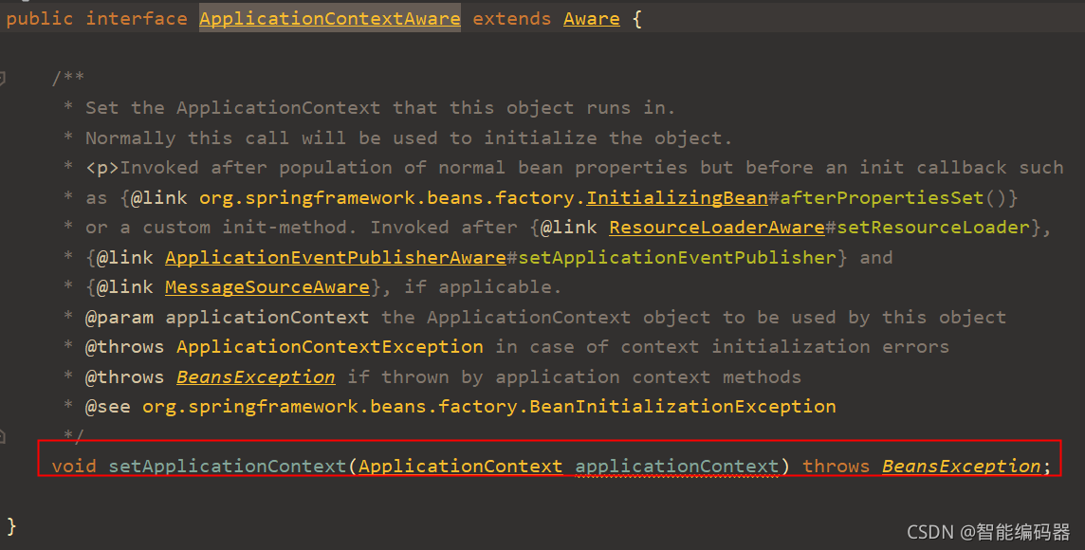Screen dimensions: 1085x550
Task: Click the 'throws' keyword in the method signature
Action: 836,467
